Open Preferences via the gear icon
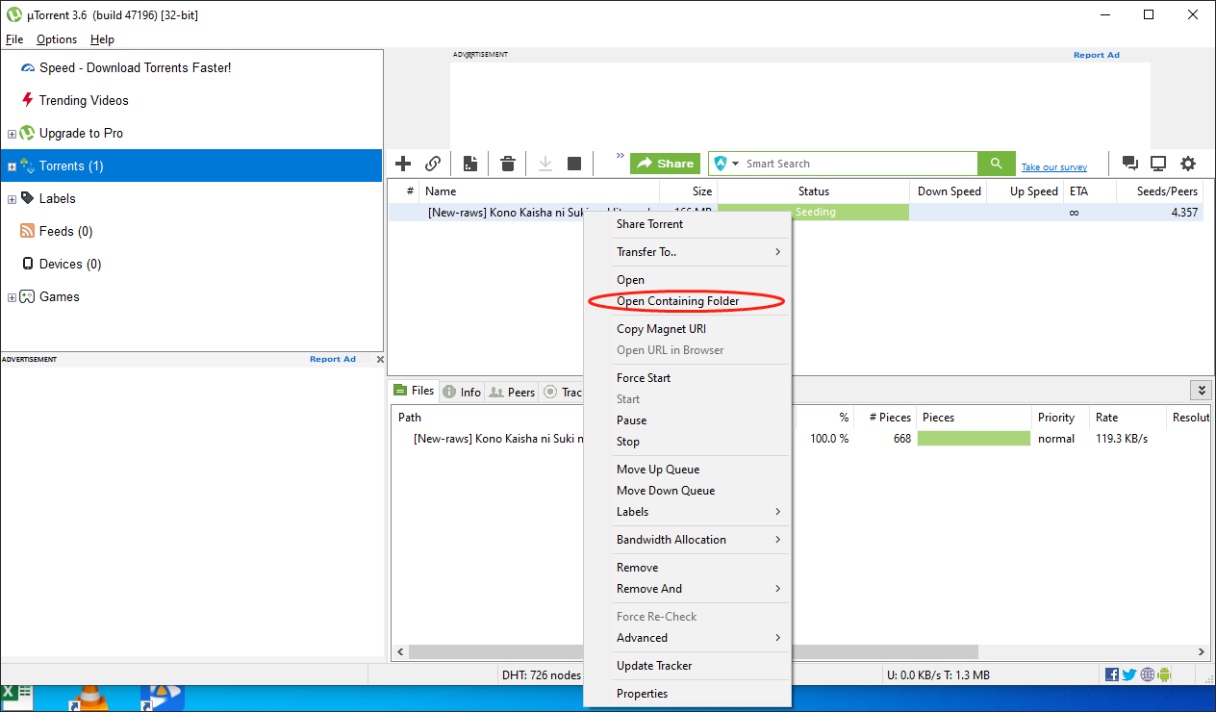 [1188, 164]
